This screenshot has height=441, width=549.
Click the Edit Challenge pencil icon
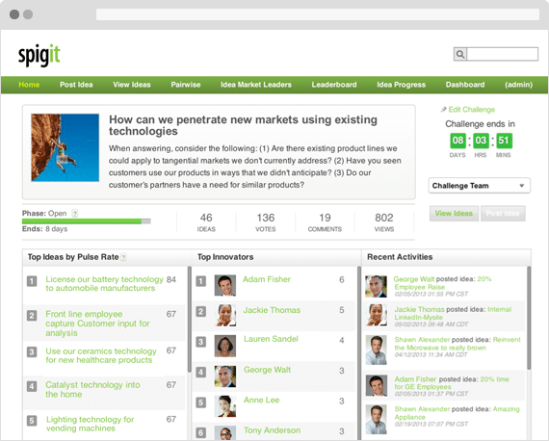444,110
